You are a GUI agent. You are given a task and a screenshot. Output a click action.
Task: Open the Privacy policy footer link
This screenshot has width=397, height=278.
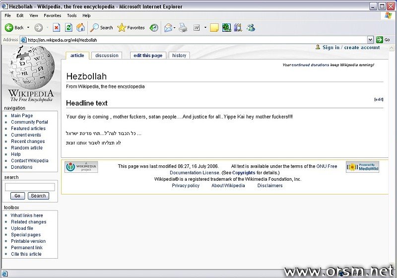[186, 186]
